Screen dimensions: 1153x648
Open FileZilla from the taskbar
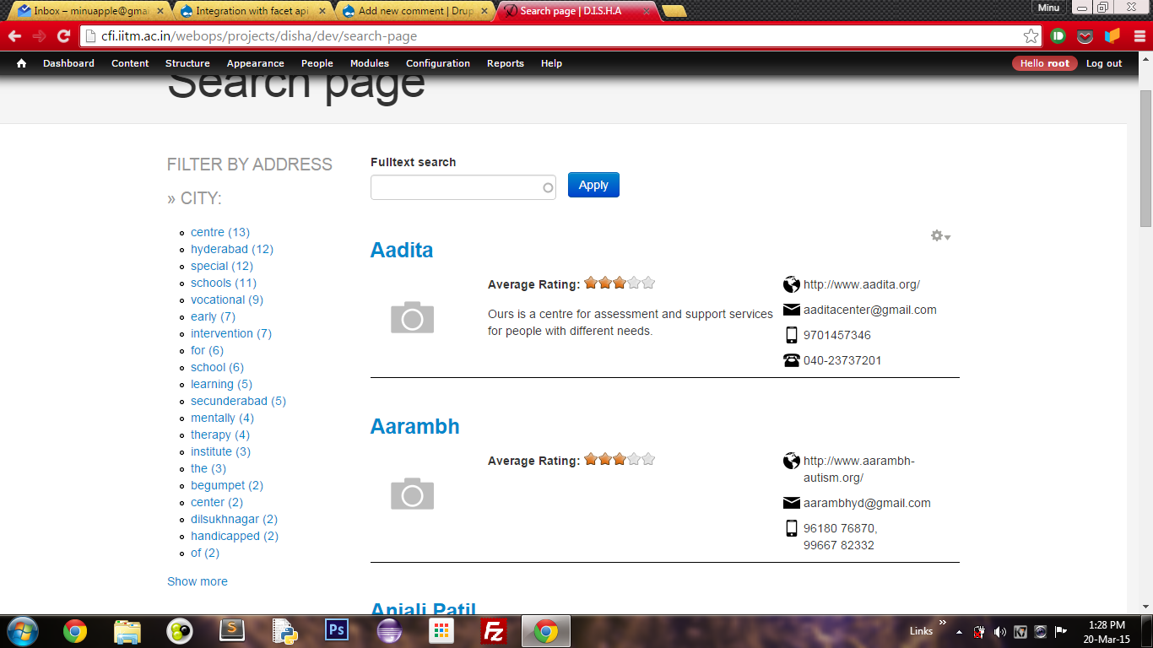coord(493,630)
